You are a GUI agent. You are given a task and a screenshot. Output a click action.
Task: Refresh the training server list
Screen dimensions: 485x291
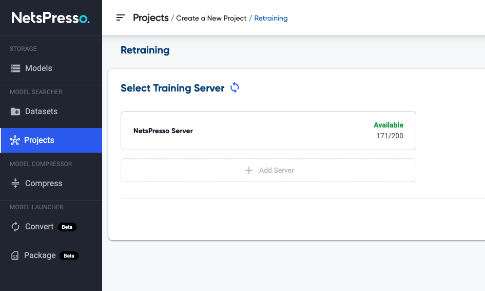pyautogui.click(x=235, y=88)
